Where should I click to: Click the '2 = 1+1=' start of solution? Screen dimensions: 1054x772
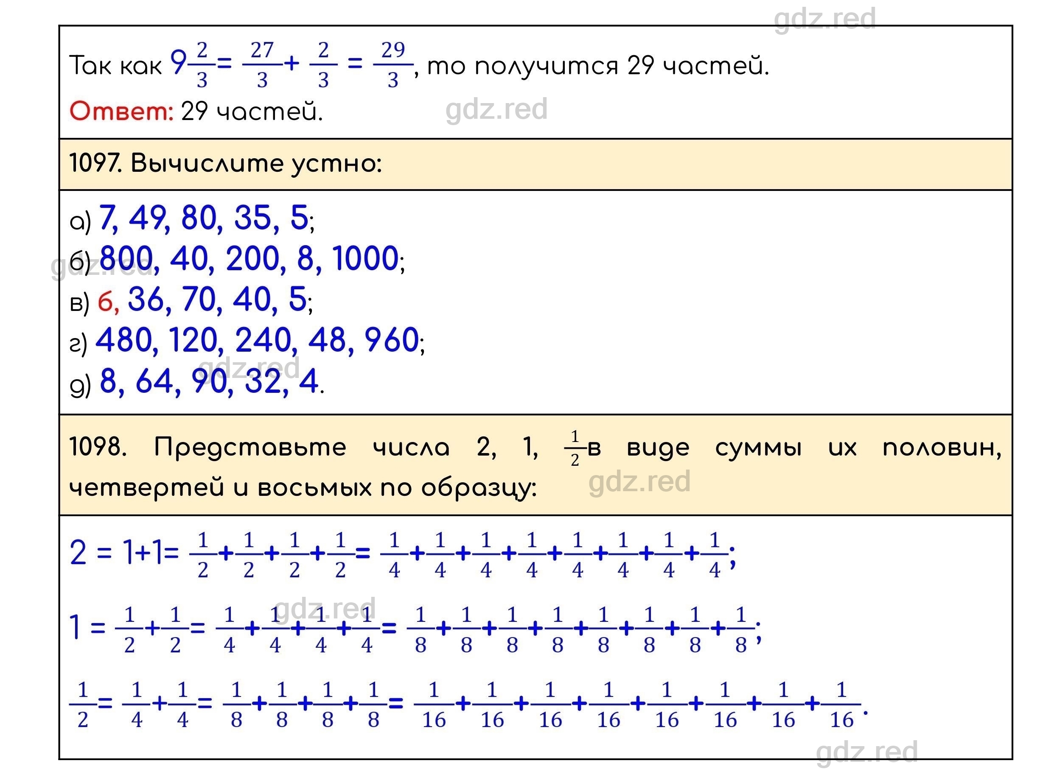click(124, 553)
